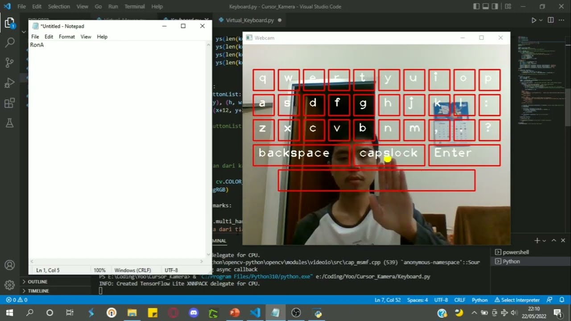Open the VS Code Go menu
The image size is (571, 321).
(x=98, y=7)
